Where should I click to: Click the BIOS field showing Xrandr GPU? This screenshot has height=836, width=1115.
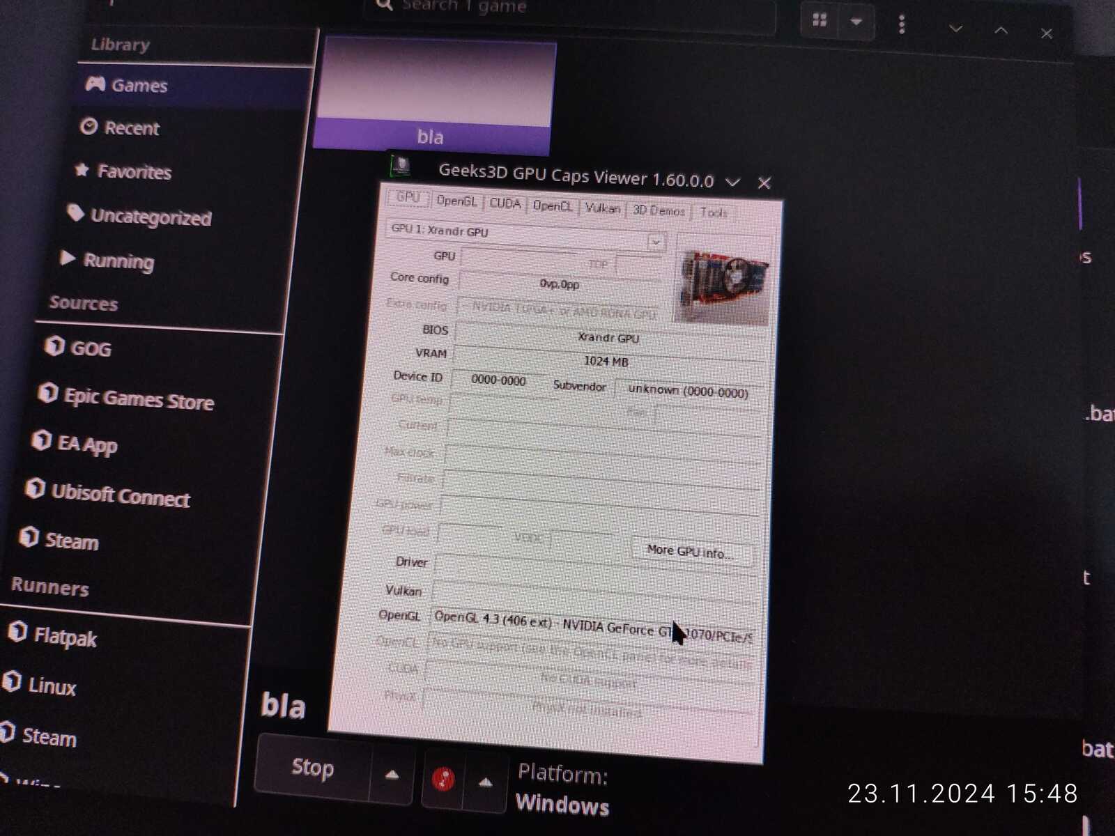609,338
